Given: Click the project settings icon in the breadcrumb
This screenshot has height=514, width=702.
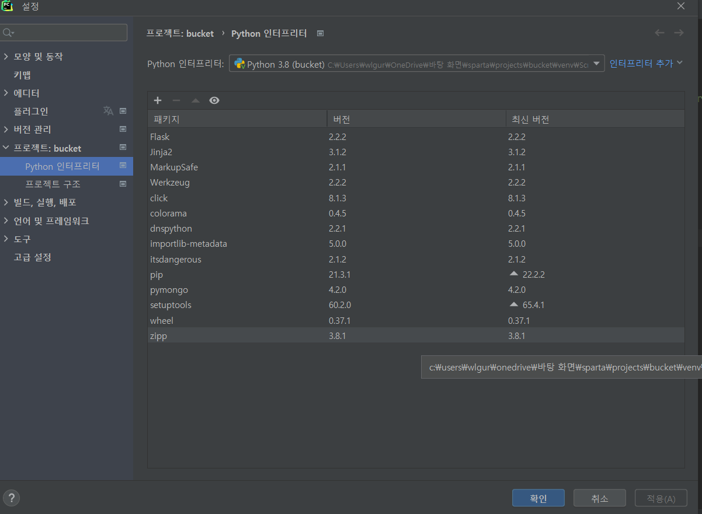Looking at the screenshot, I should [x=320, y=33].
